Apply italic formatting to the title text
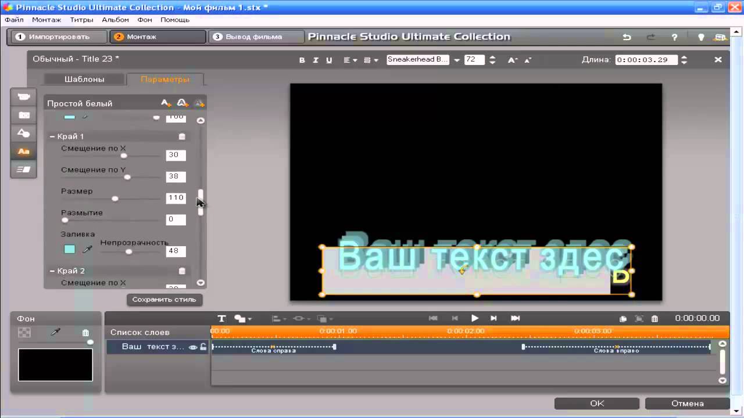The height and width of the screenshot is (418, 744). point(316,60)
